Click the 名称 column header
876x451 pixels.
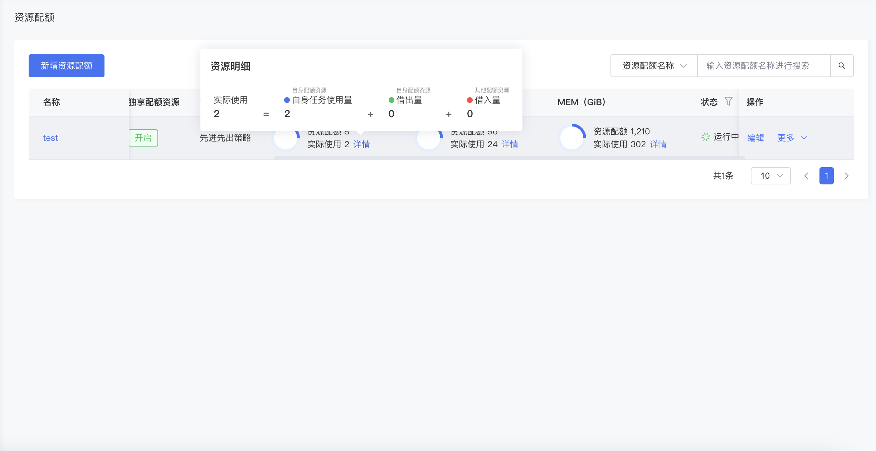point(52,102)
